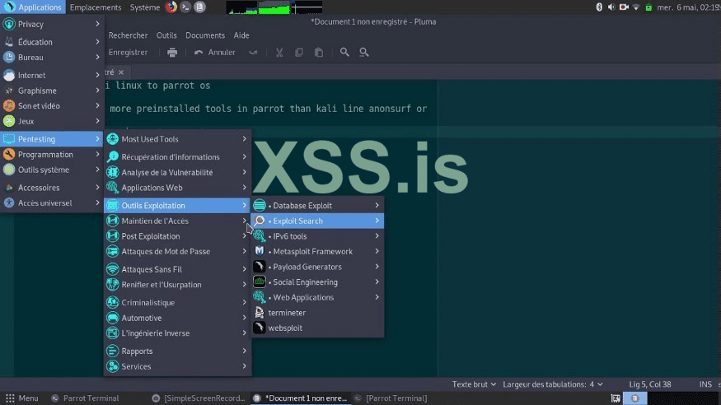Click the Attaques Sans Fil wifi icon
Viewport: 721px width, 405px height.
click(113, 269)
